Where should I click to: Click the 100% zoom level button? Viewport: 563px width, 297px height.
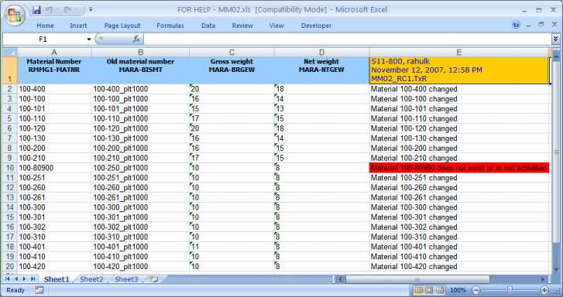tap(458, 290)
